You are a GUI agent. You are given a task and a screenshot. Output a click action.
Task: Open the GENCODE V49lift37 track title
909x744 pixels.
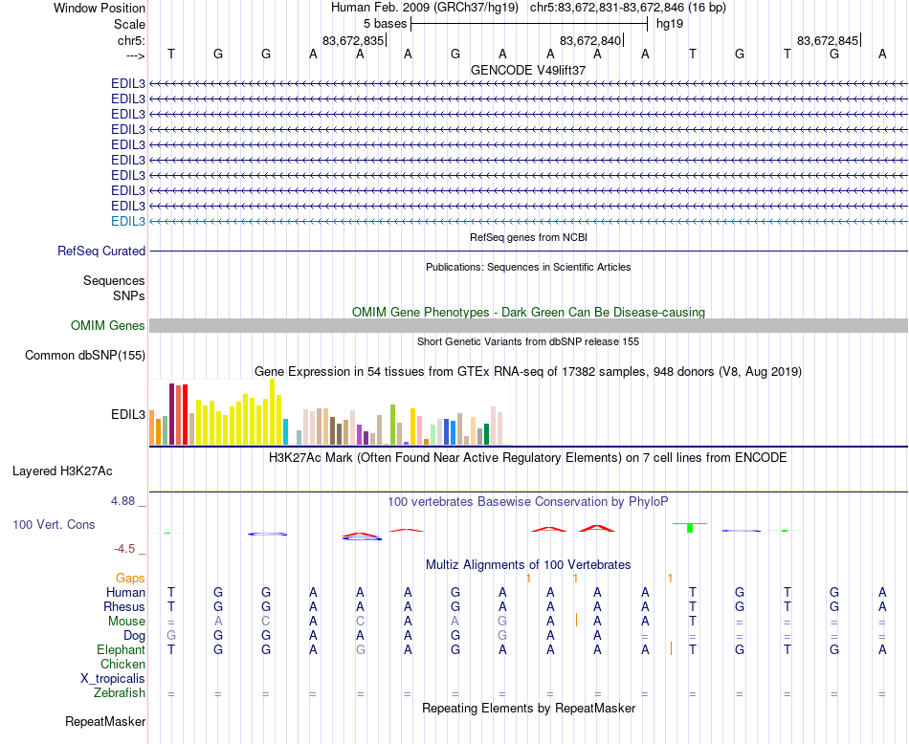pos(528,70)
